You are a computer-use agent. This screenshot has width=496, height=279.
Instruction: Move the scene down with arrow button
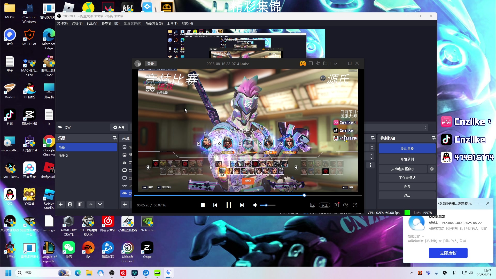tap(100, 204)
